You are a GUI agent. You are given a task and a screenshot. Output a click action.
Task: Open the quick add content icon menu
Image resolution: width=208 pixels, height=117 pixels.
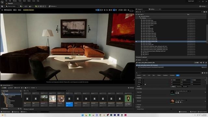pos(21,6)
